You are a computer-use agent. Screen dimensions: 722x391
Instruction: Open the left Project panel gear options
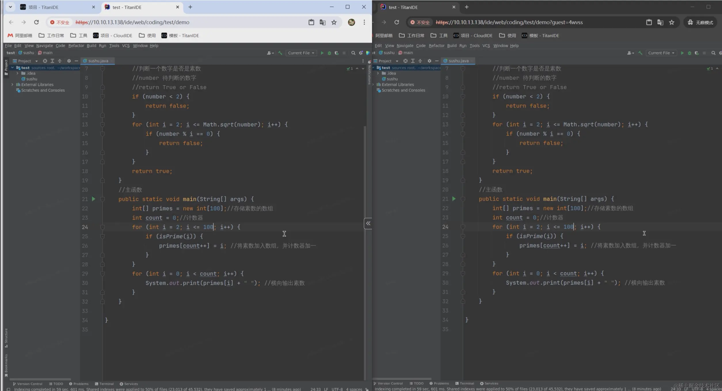click(69, 61)
